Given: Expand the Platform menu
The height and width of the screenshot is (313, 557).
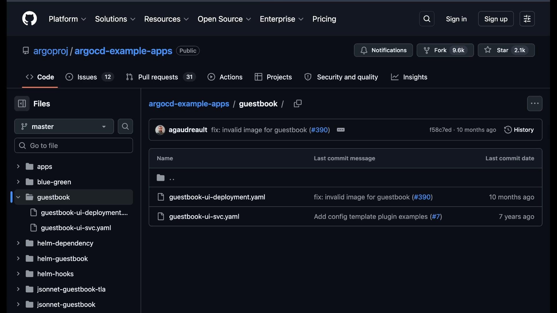Looking at the screenshot, I should [x=67, y=19].
